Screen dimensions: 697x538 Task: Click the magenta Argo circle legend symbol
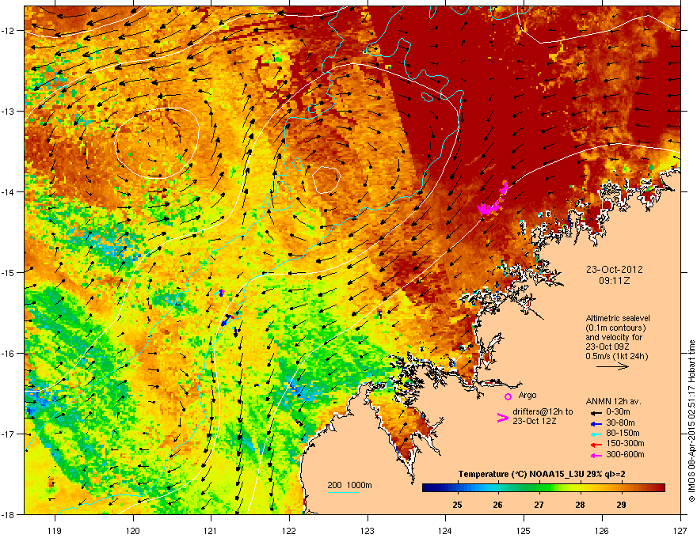pos(508,396)
